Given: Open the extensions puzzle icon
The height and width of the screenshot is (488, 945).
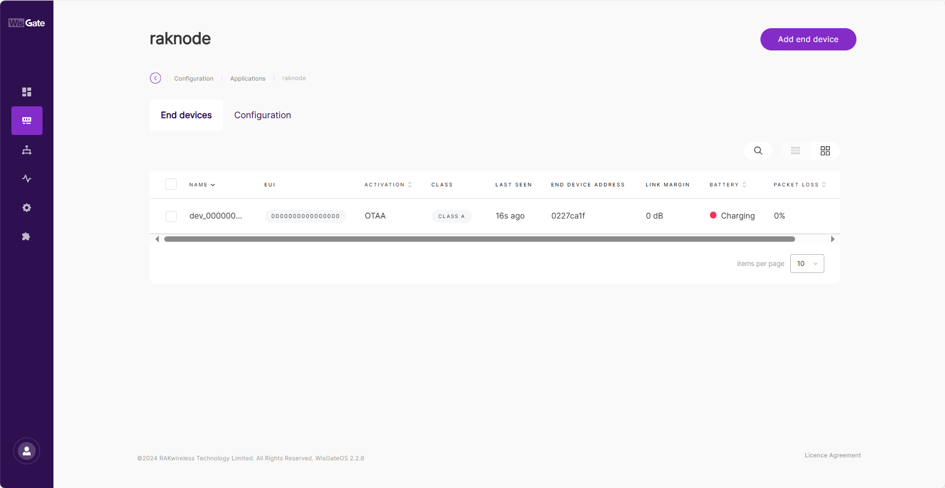Looking at the screenshot, I should click(27, 236).
